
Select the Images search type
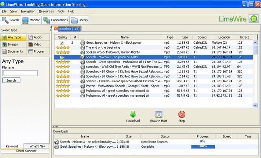point(14,44)
